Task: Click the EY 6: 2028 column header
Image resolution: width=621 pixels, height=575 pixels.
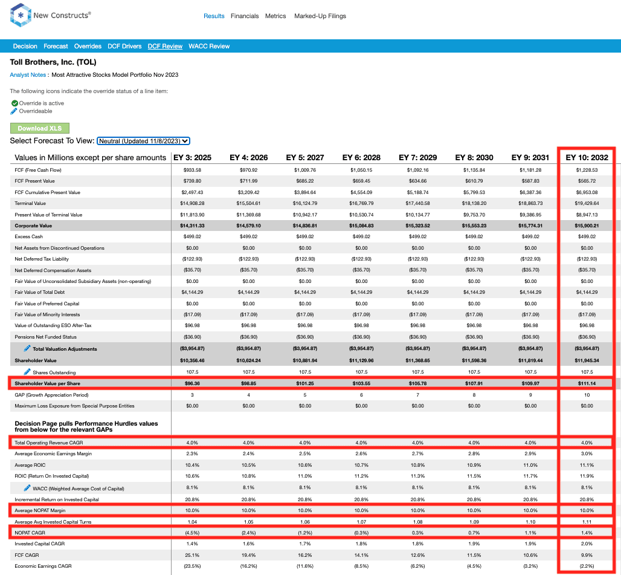Action: click(361, 157)
